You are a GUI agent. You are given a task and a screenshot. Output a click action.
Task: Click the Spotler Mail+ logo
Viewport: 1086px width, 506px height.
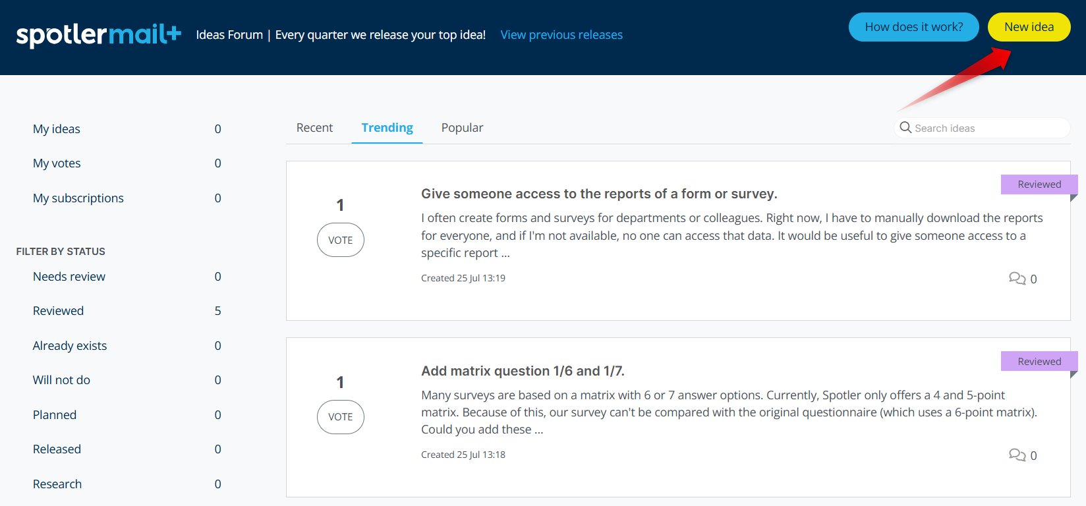[98, 35]
